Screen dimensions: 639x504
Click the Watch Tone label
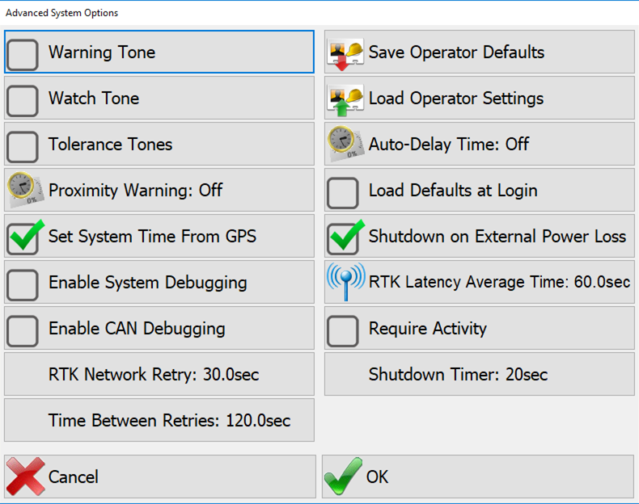click(94, 98)
